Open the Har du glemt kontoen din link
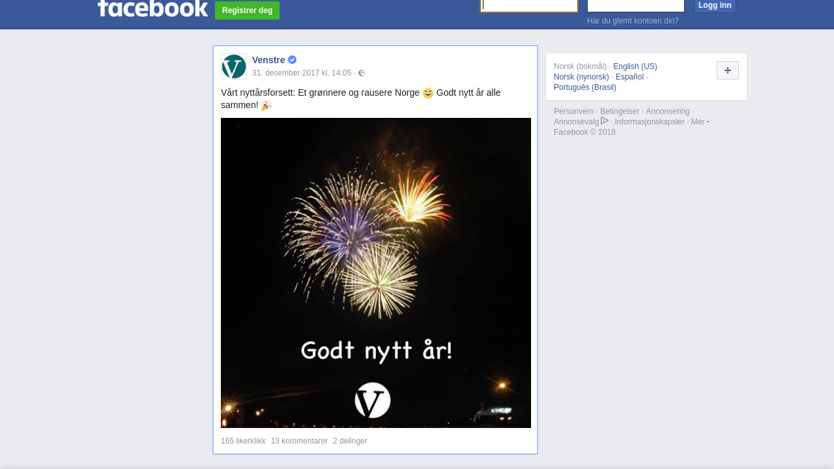834x469 pixels. coord(633,21)
